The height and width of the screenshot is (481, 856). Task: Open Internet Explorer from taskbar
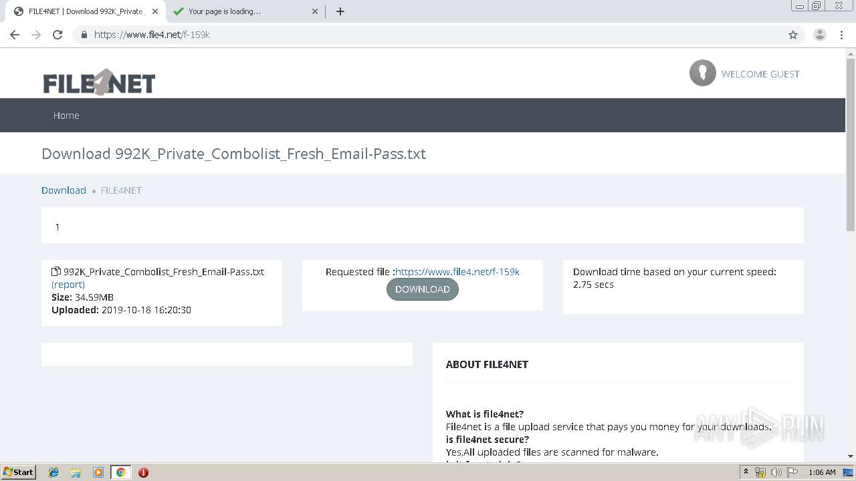53,472
